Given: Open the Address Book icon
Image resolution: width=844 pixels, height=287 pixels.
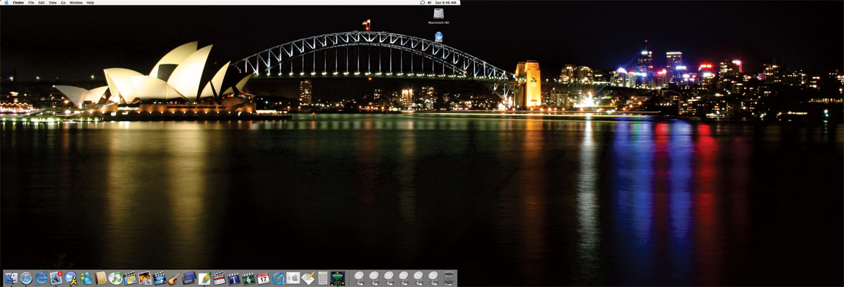Looking at the screenshot, I should 101,279.
